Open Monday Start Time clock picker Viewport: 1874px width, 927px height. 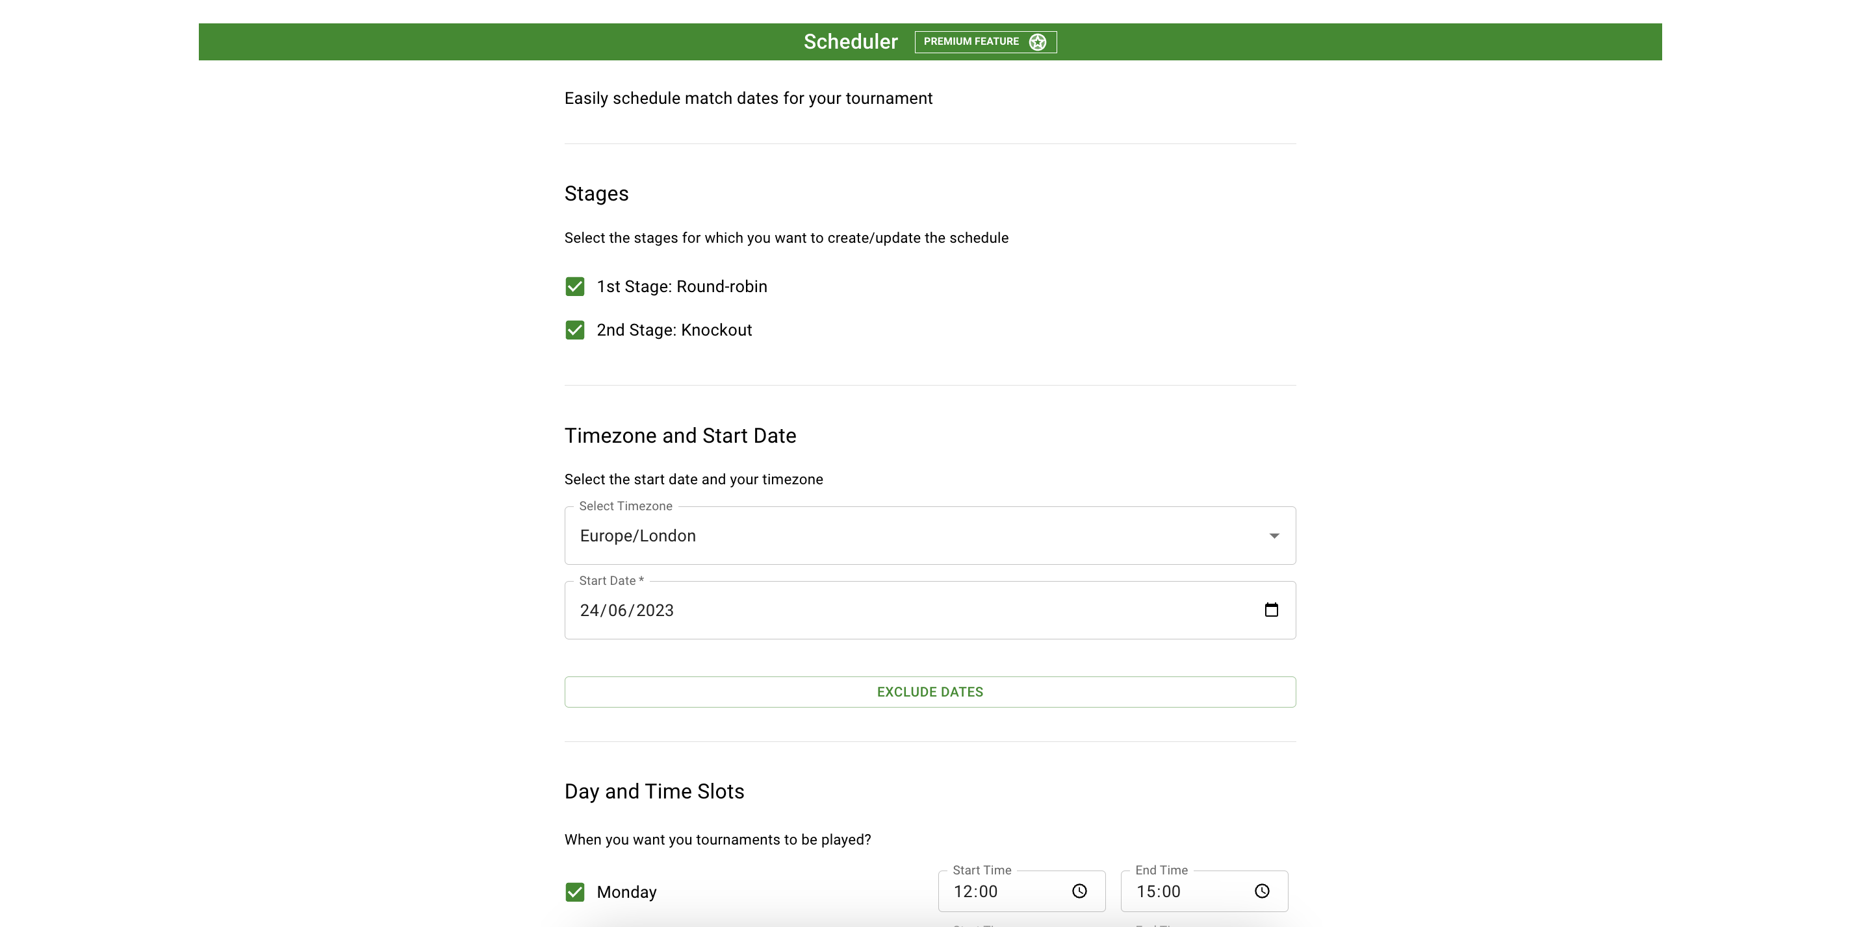click(1079, 891)
